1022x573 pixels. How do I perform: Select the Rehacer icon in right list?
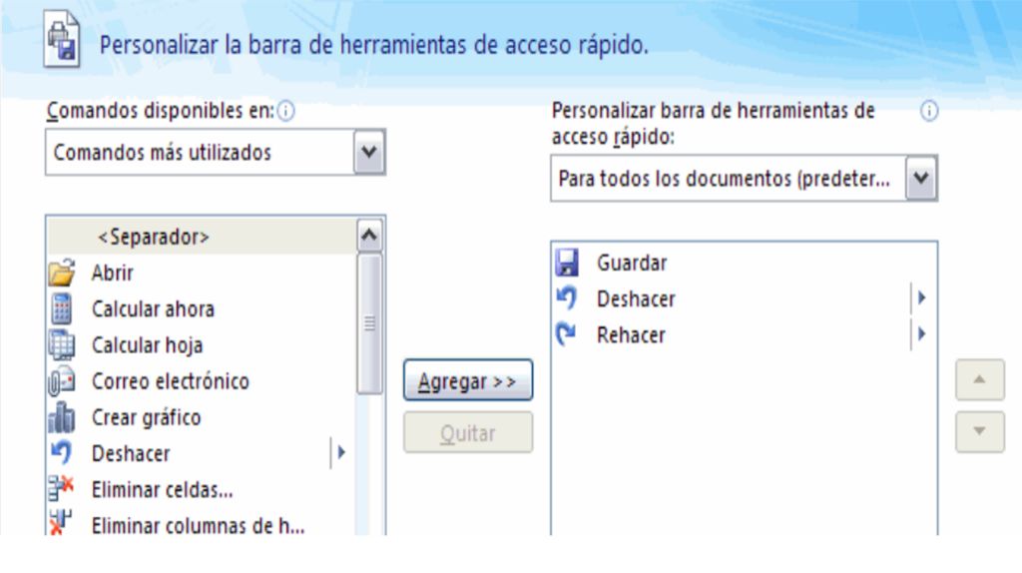pos(567,335)
